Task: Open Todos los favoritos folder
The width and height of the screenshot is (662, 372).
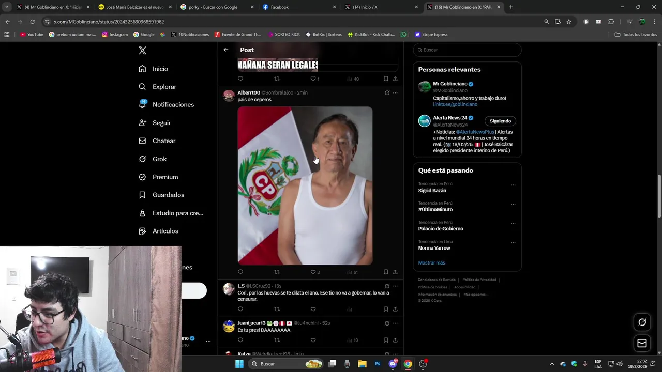Action: (x=636, y=35)
